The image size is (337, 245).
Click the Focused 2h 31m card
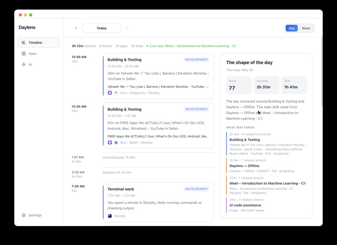tap(266, 85)
